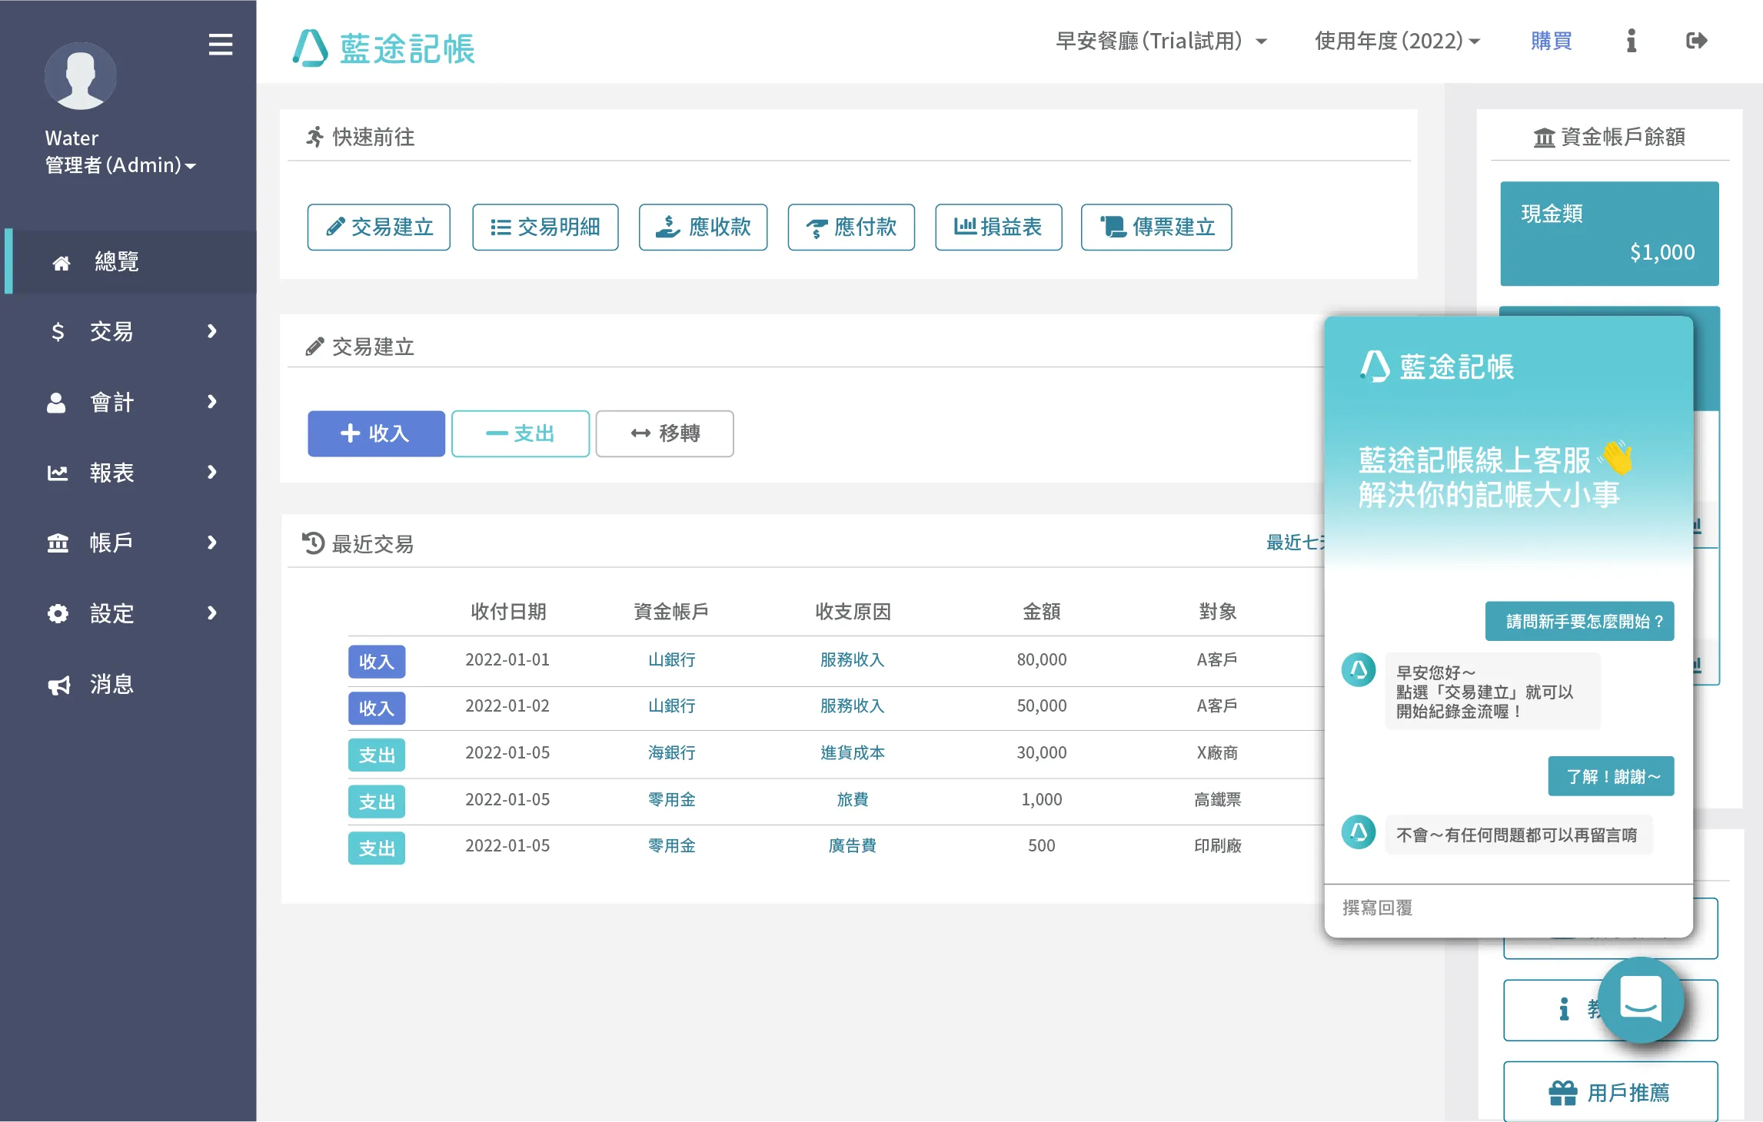
Task: Click the home icon beside 總覽
Action: 61,263
